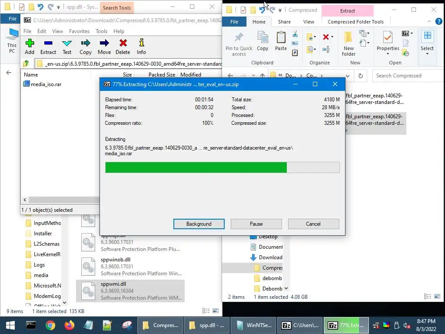Image resolution: width=445 pixels, height=334 pixels.
Task: Click the Extract icon in 7-Zip toolbar
Action: pos(48,43)
